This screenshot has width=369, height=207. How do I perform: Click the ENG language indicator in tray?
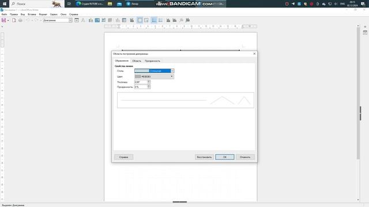342,4
